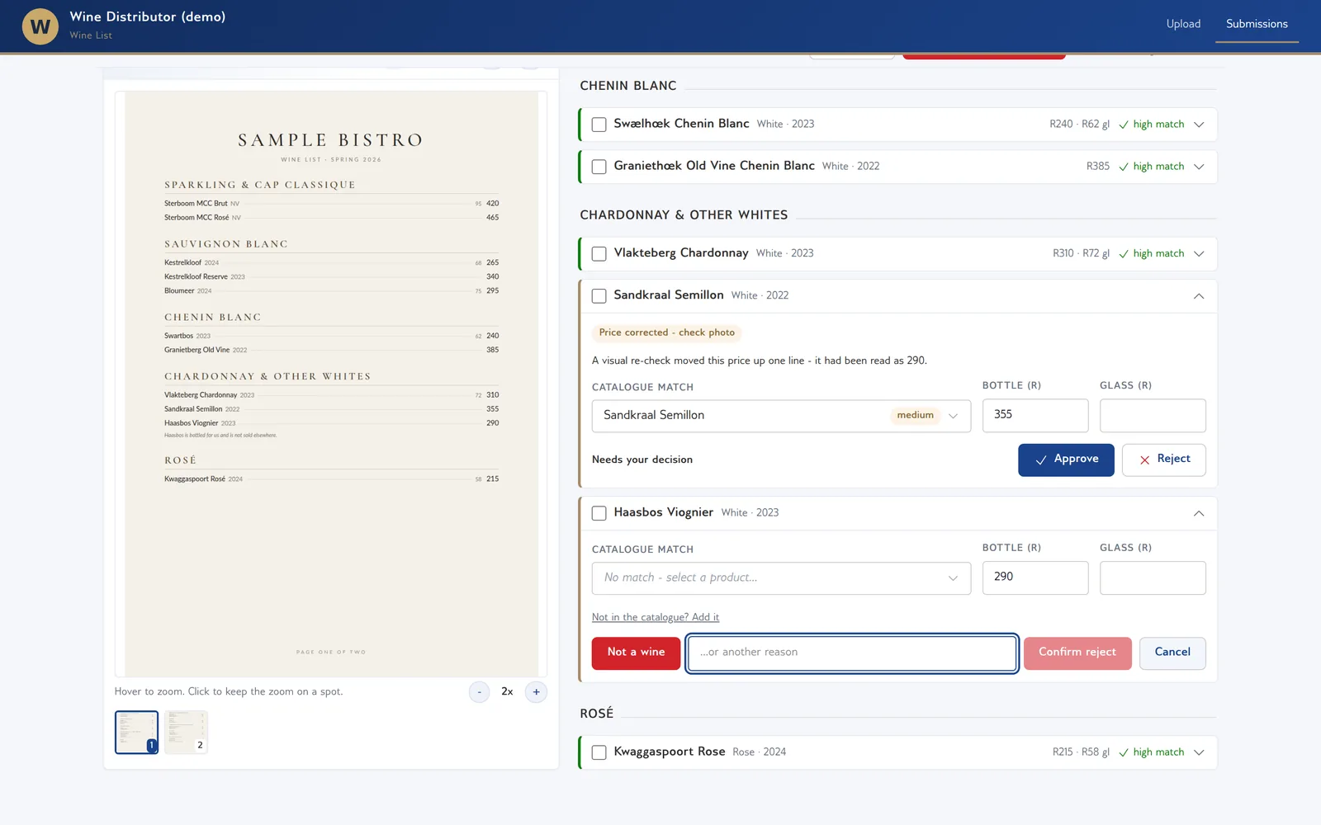Click the gold W logo icon
This screenshot has width=1321, height=825.
coord(40,26)
